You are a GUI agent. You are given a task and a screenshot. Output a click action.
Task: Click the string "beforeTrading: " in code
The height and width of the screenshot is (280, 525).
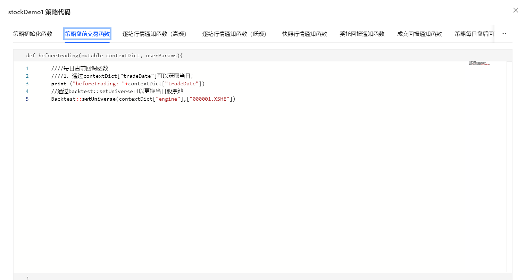click(x=99, y=84)
